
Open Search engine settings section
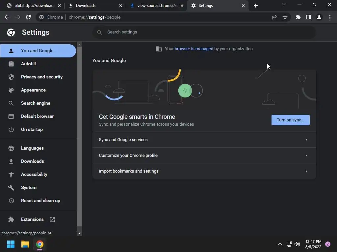coord(38,103)
